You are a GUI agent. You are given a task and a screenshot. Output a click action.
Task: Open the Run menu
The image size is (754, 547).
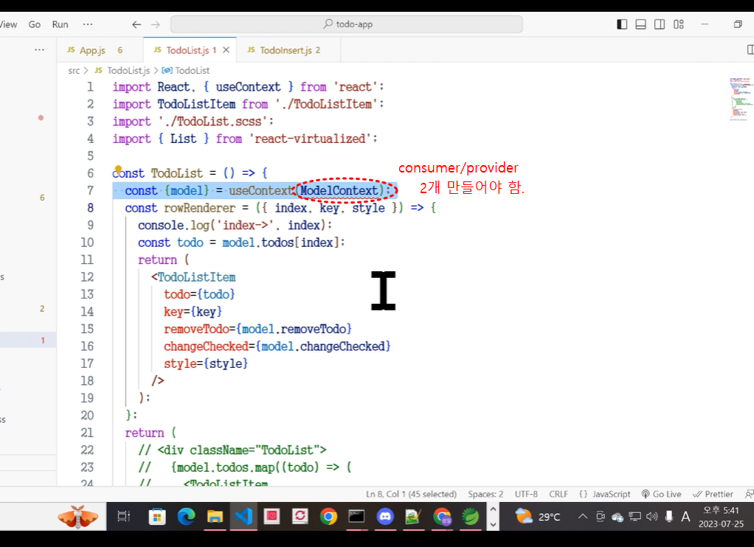[x=60, y=24]
